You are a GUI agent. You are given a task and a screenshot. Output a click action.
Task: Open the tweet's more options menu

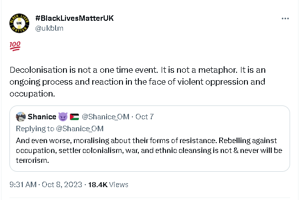pyautogui.click(x=285, y=18)
